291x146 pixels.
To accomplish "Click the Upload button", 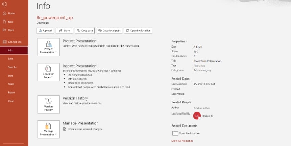I will click(x=46, y=31).
